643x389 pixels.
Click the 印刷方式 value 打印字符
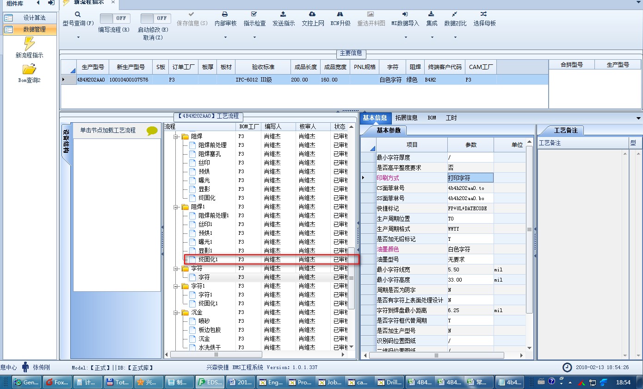coord(470,178)
